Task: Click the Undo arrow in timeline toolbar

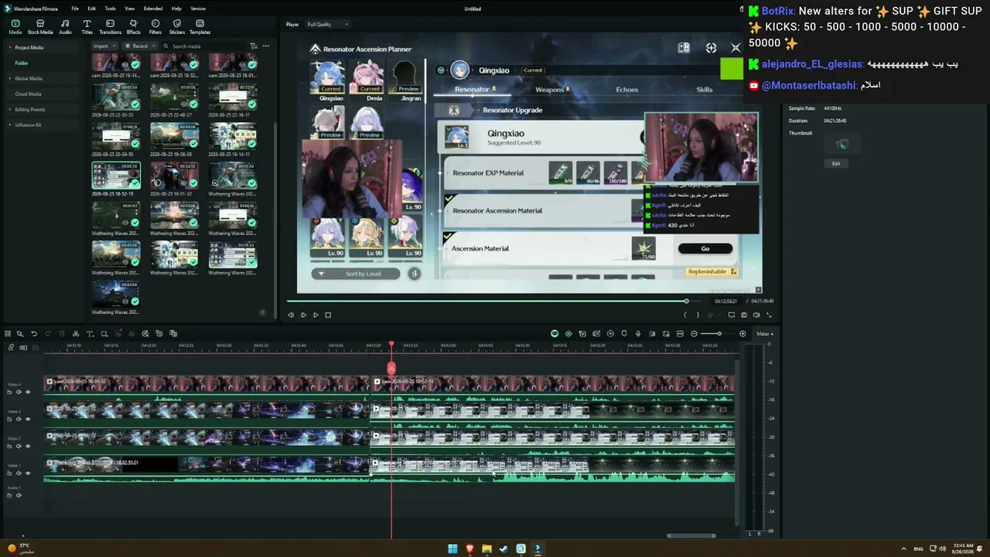Action: coord(34,333)
